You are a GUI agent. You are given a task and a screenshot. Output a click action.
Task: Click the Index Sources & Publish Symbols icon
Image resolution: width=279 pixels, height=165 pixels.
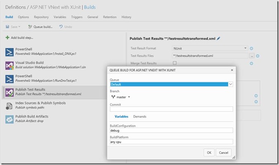9,106
